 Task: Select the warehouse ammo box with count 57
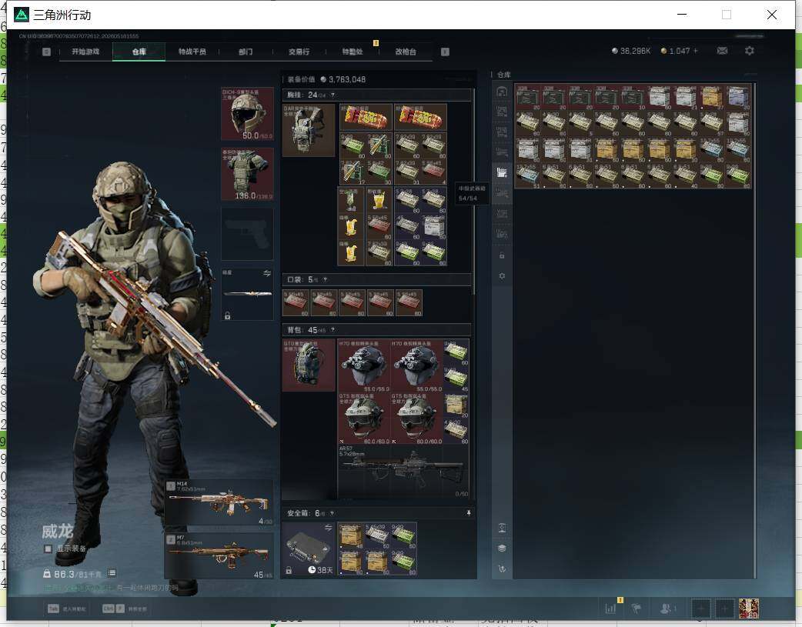point(712,123)
